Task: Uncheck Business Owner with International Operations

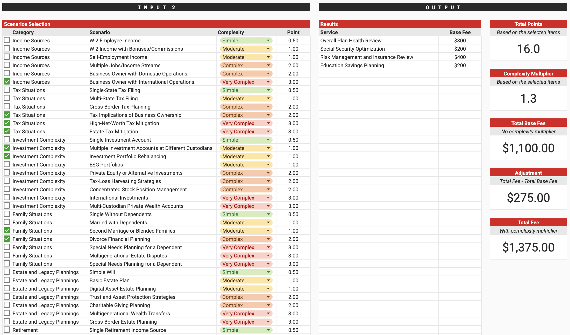Action: (7, 82)
